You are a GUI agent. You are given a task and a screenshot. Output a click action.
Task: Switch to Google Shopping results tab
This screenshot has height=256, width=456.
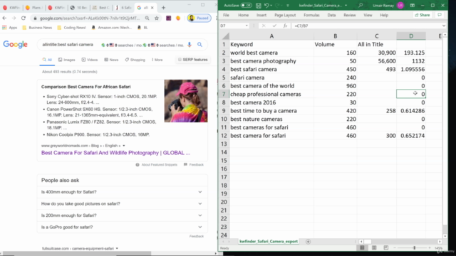pos(135,60)
